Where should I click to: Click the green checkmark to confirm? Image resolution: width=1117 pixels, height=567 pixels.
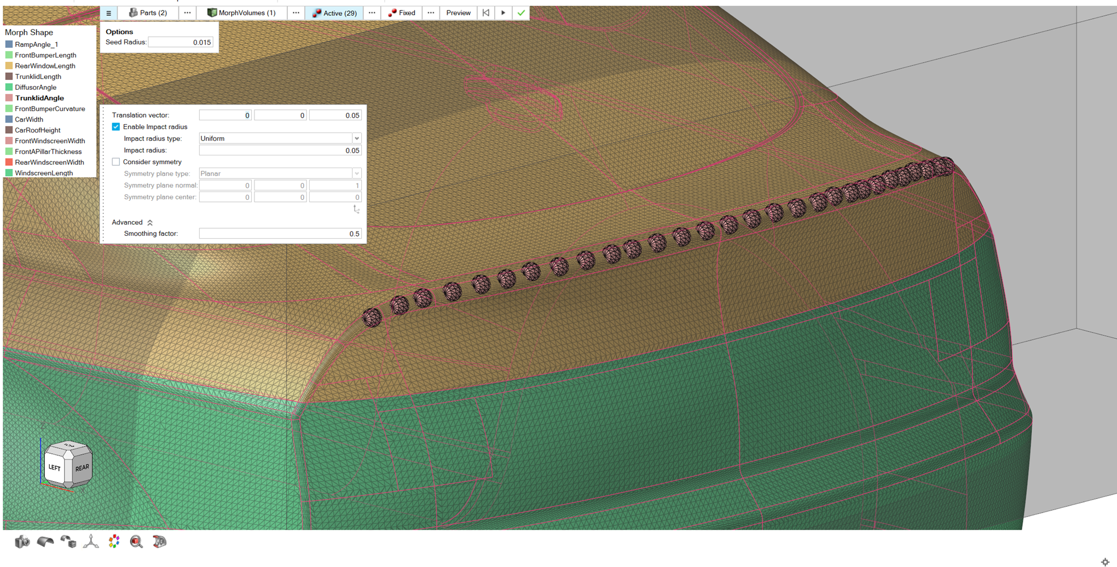point(521,13)
